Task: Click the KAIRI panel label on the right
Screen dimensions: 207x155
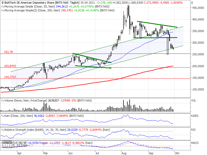Action: [x=195, y=116]
